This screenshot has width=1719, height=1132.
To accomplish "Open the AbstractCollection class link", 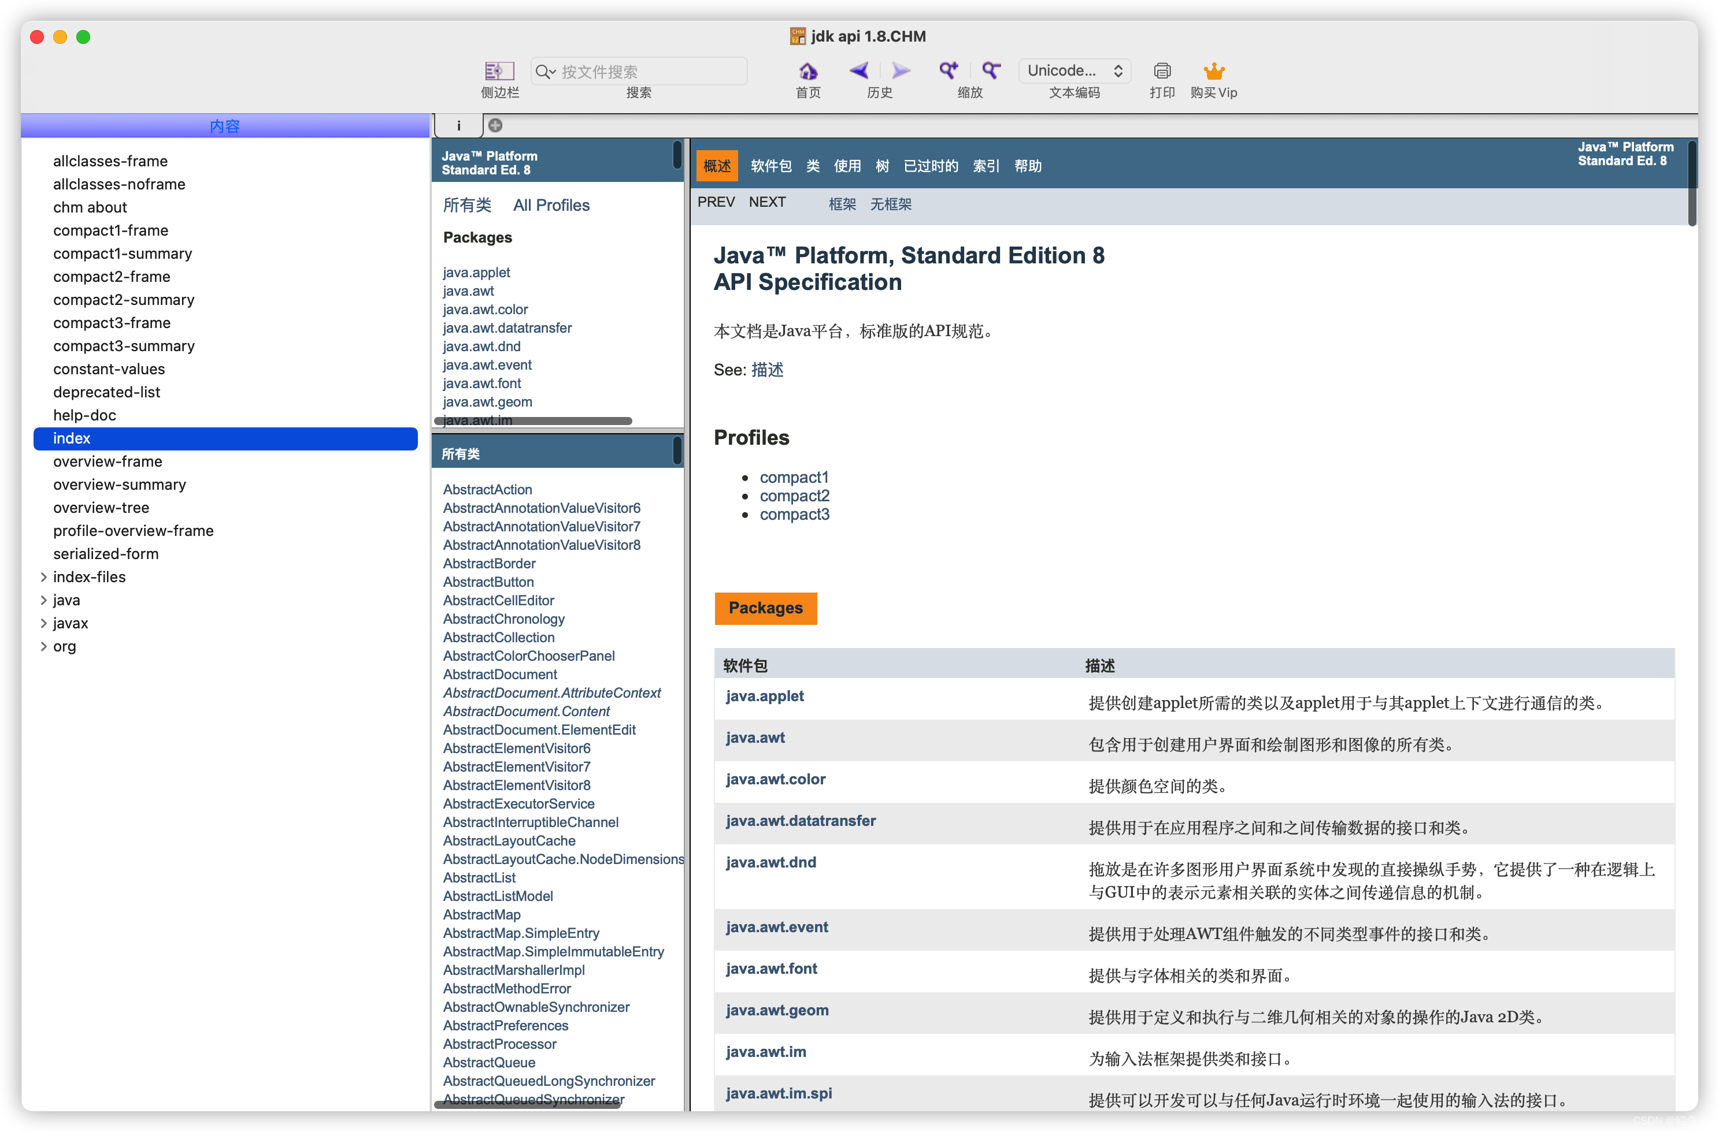I will (499, 638).
